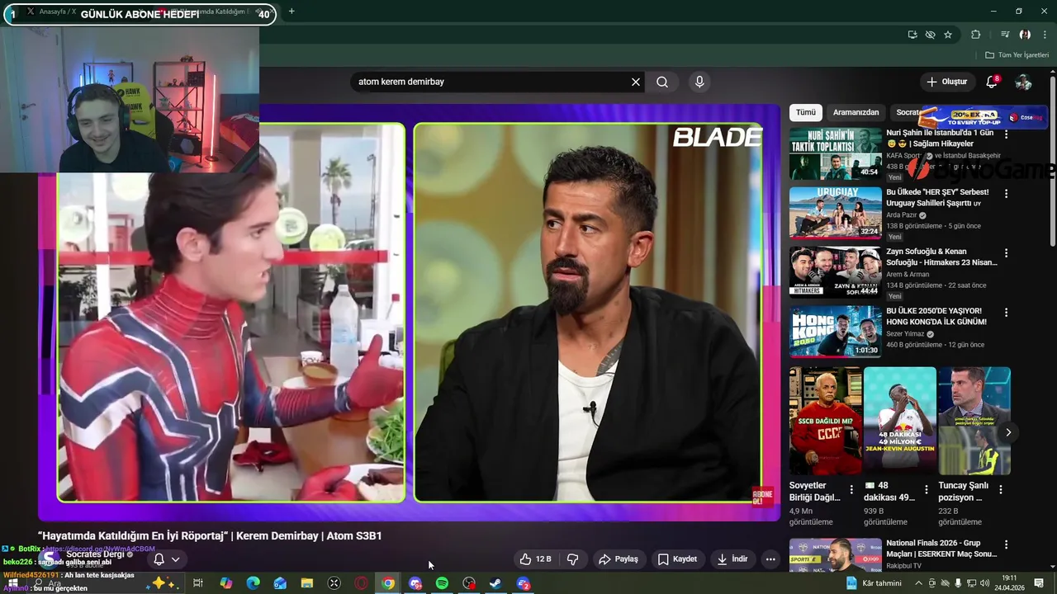Open Discord from taskbar
Screen dimensions: 1057x594
pos(415,583)
